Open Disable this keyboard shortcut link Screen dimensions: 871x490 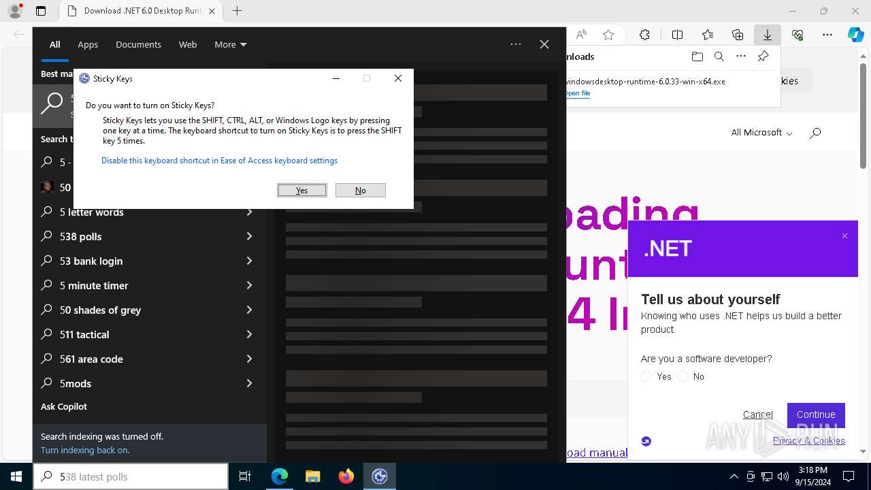(x=219, y=161)
